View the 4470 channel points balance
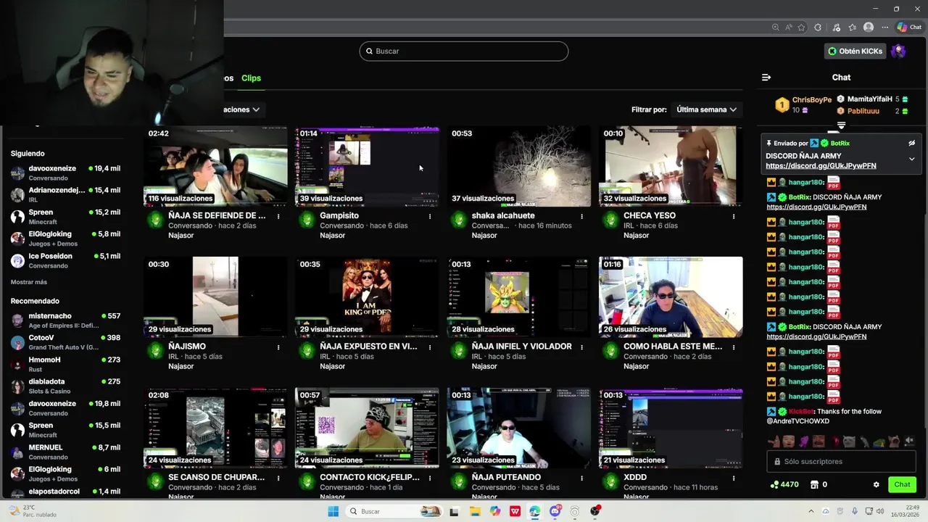 point(784,484)
